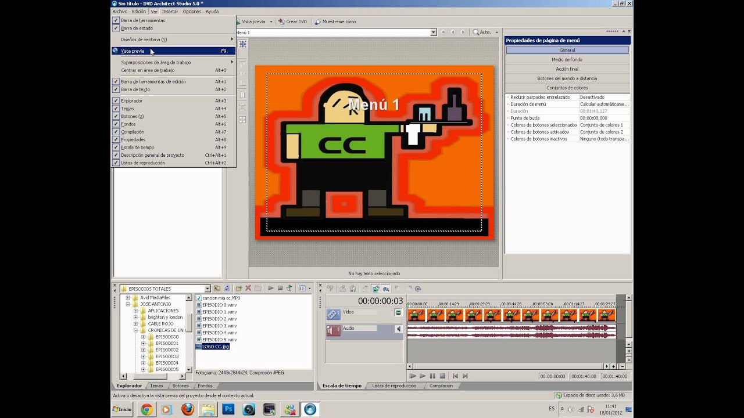
Task: Create a new folder in explorer
Action: [x=238, y=289]
